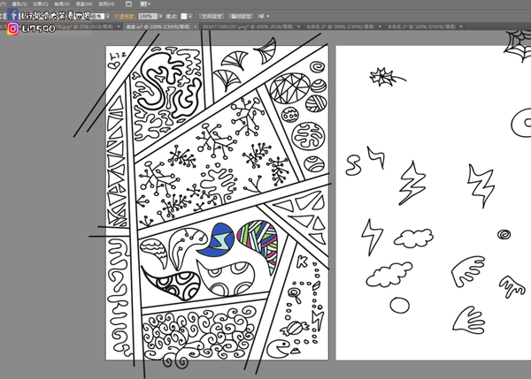
Task: Click the 100% opacity input field
Action: coord(144,16)
